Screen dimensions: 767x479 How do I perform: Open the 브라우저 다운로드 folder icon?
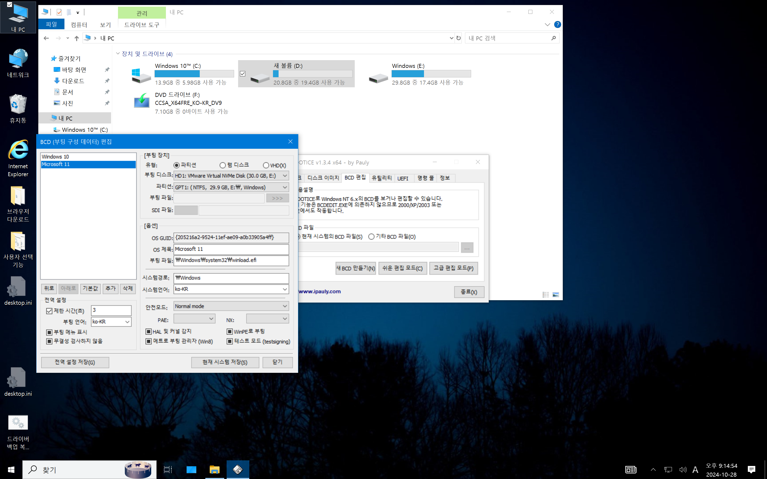click(x=18, y=204)
